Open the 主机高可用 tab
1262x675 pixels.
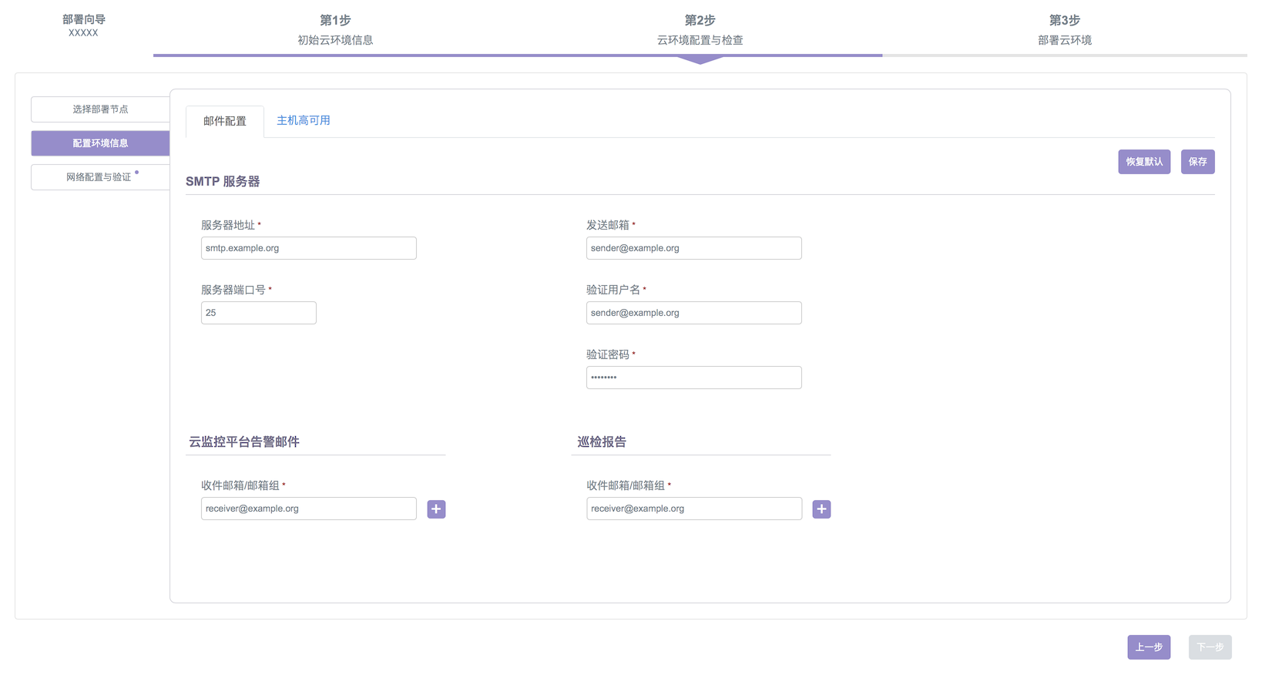304,120
